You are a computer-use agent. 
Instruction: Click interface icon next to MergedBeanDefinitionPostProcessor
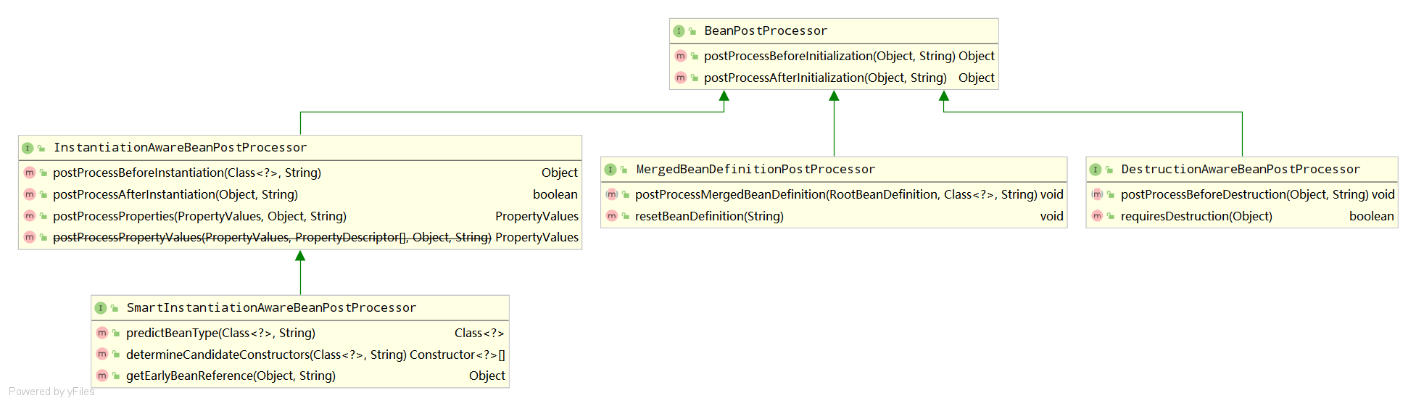tap(610, 170)
